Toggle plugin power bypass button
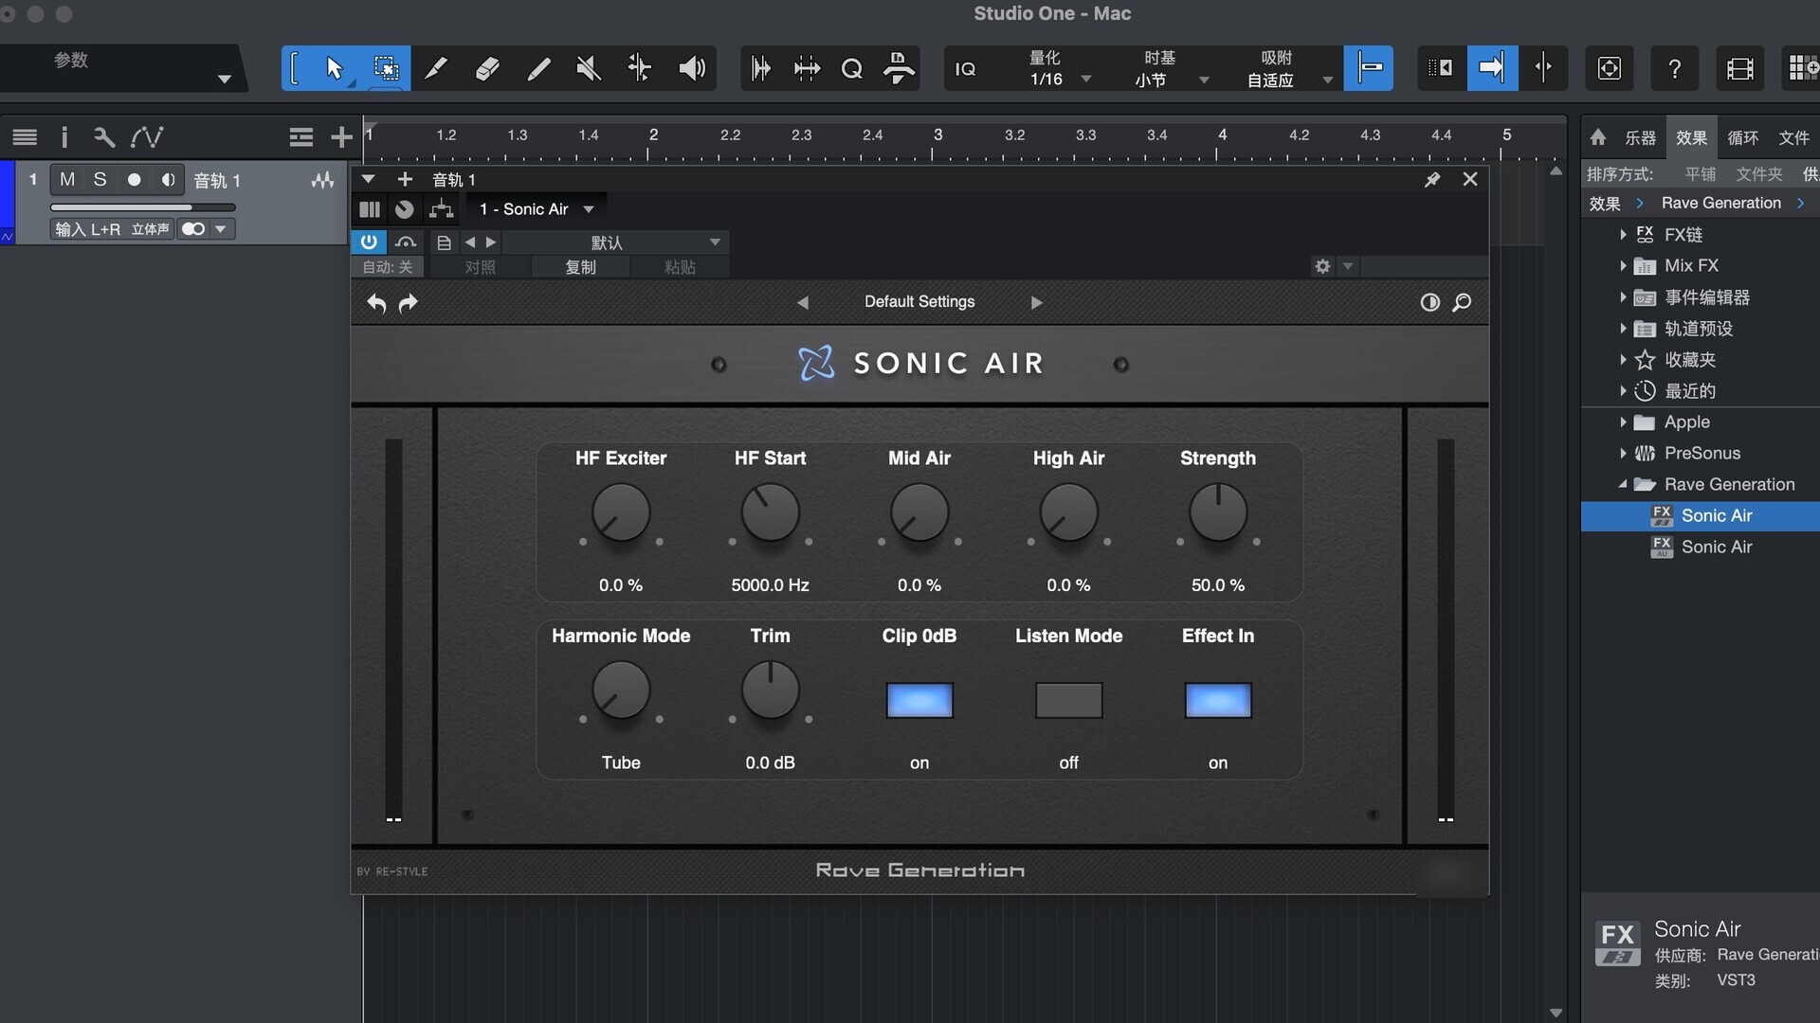 point(369,242)
